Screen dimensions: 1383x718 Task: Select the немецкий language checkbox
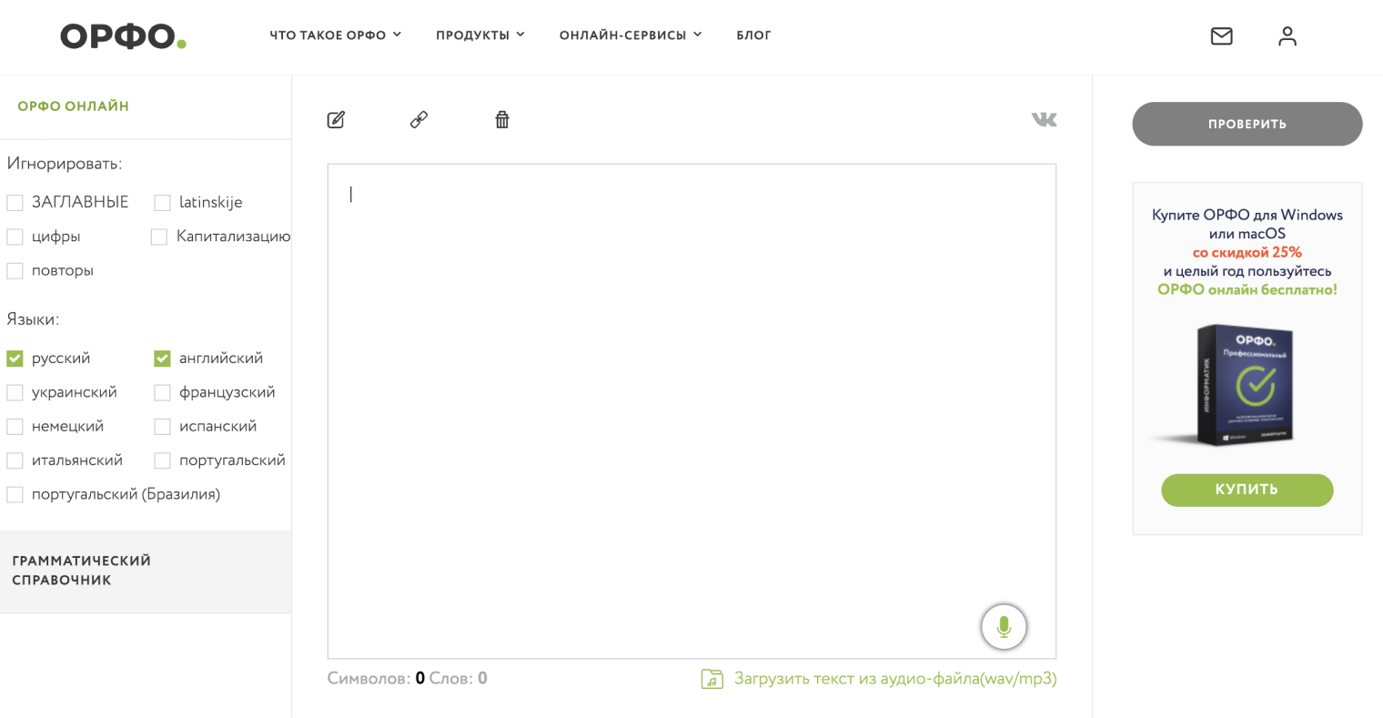(x=15, y=426)
